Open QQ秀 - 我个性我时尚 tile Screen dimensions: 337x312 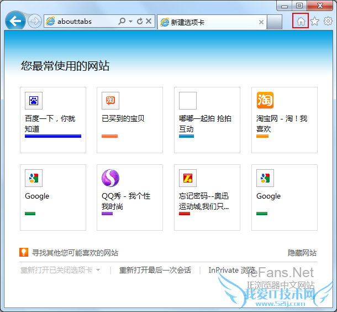pos(130,197)
